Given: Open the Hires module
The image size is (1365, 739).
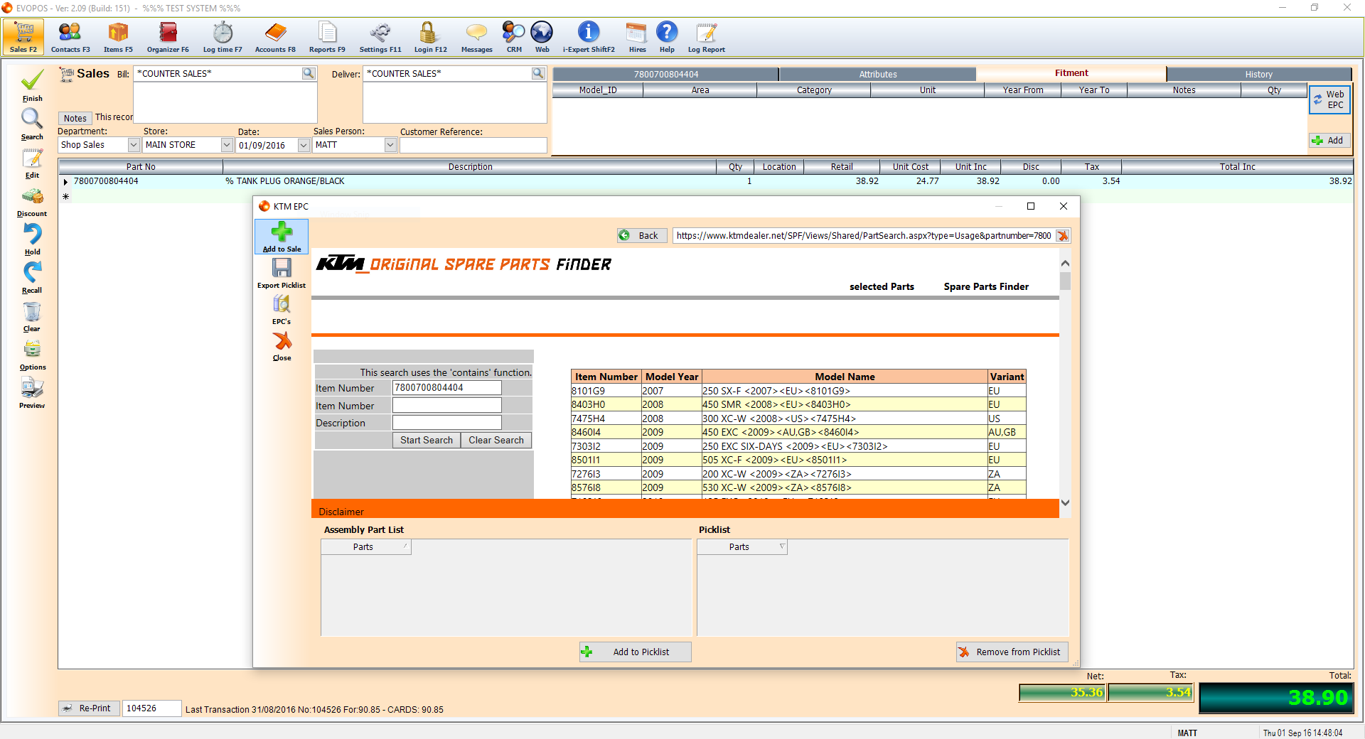Looking at the screenshot, I should coord(637,37).
